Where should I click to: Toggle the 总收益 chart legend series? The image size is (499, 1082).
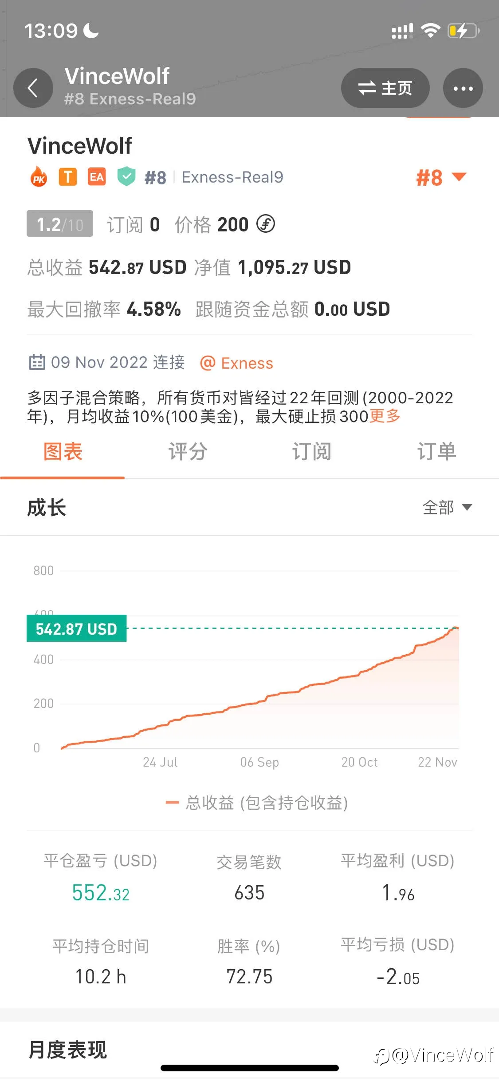256,803
